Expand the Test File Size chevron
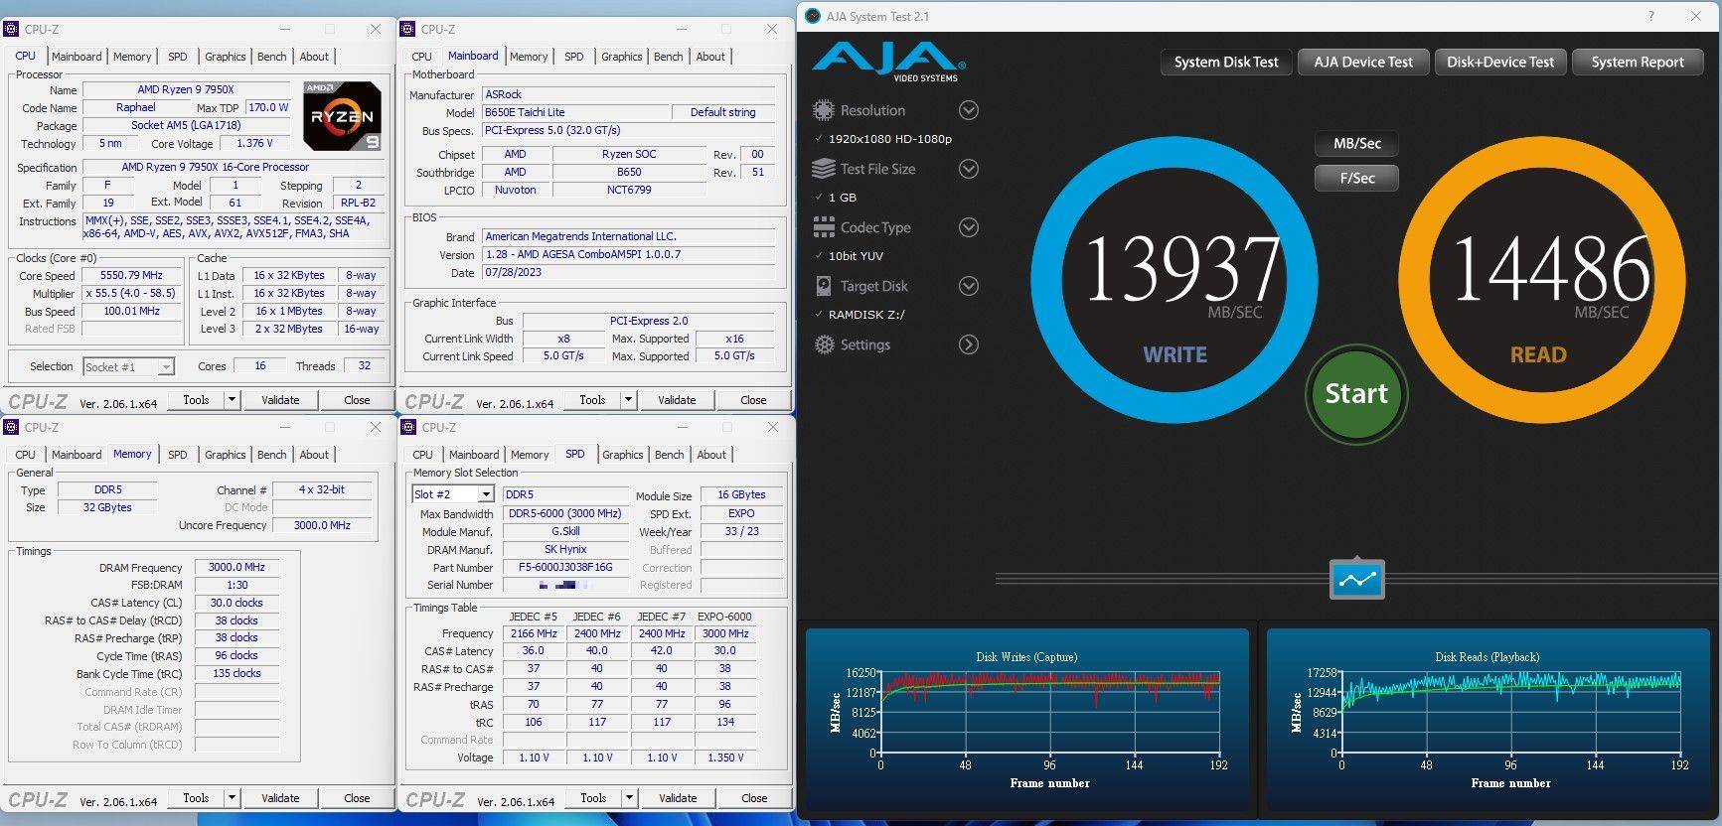The width and height of the screenshot is (1722, 826). (x=969, y=169)
